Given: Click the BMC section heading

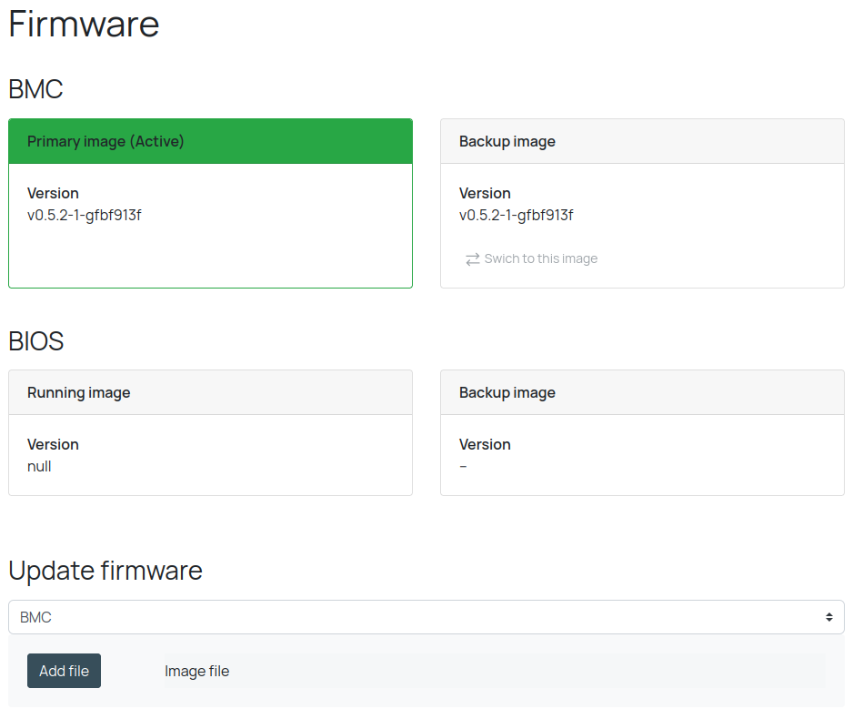Looking at the screenshot, I should pyautogui.click(x=35, y=89).
